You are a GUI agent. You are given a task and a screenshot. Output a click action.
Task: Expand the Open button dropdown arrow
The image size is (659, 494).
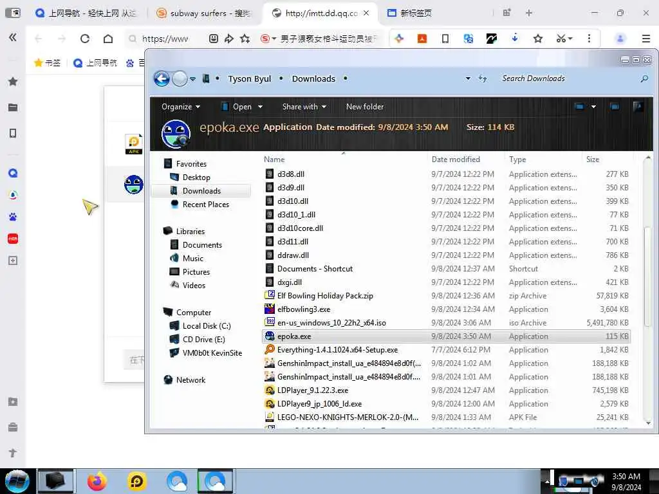(260, 107)
